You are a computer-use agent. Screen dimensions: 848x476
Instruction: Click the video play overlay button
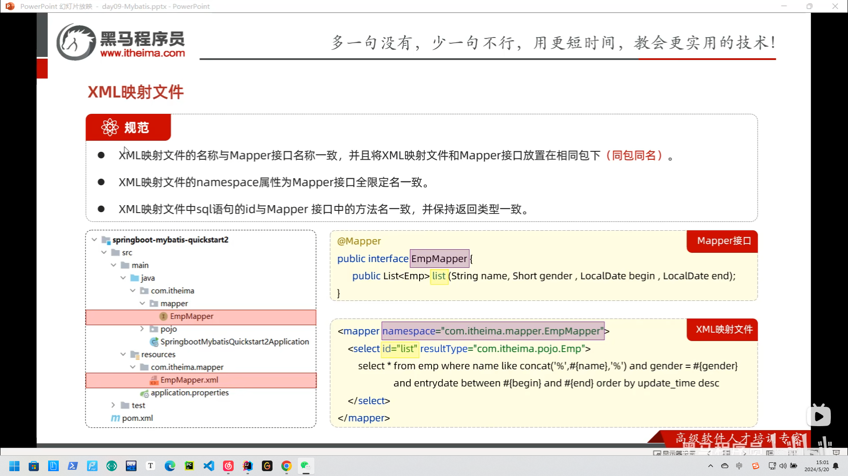click(x=819, y=416)
